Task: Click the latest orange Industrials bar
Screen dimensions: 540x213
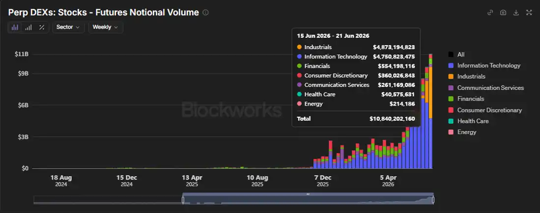Action: (x=430, y=92)
